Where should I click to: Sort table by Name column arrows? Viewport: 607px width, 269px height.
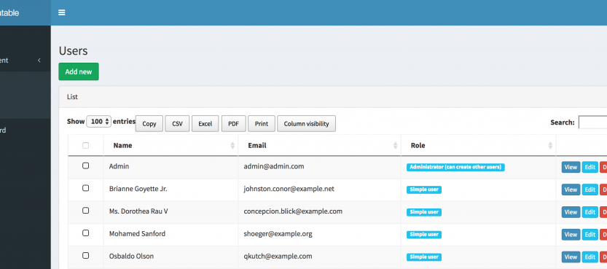click(x=232, y=146)
